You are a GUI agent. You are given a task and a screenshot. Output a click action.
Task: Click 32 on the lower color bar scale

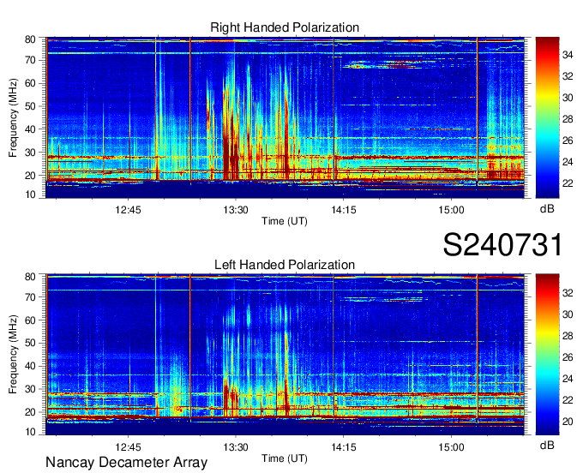pos(568,293)
